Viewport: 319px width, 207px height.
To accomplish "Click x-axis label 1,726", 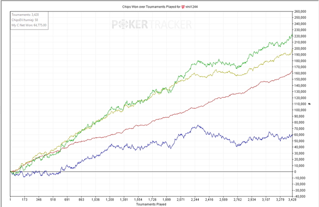I will point(152,200).
